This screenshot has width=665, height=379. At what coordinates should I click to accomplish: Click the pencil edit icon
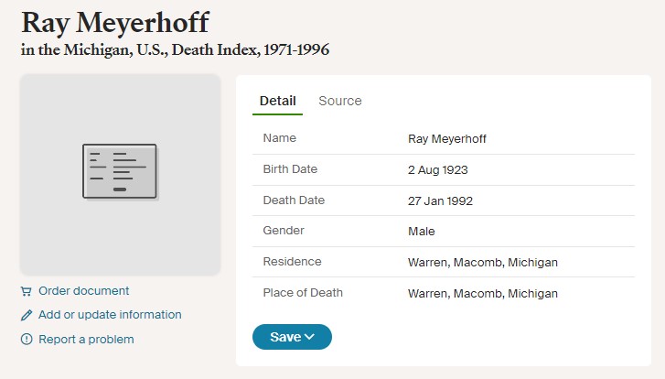pos(27,315)
